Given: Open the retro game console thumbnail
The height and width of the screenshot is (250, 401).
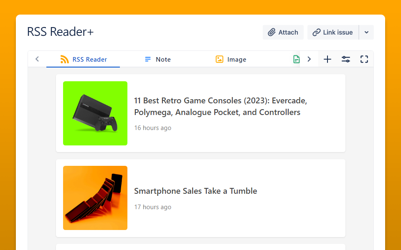Looking at the screenshot, I should [95, 113].
